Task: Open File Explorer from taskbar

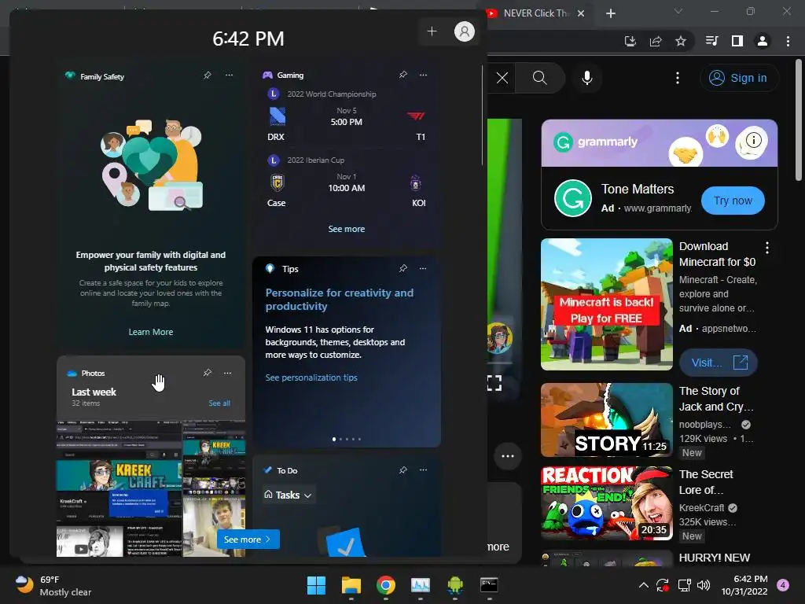Action: [x=351, y=585]
